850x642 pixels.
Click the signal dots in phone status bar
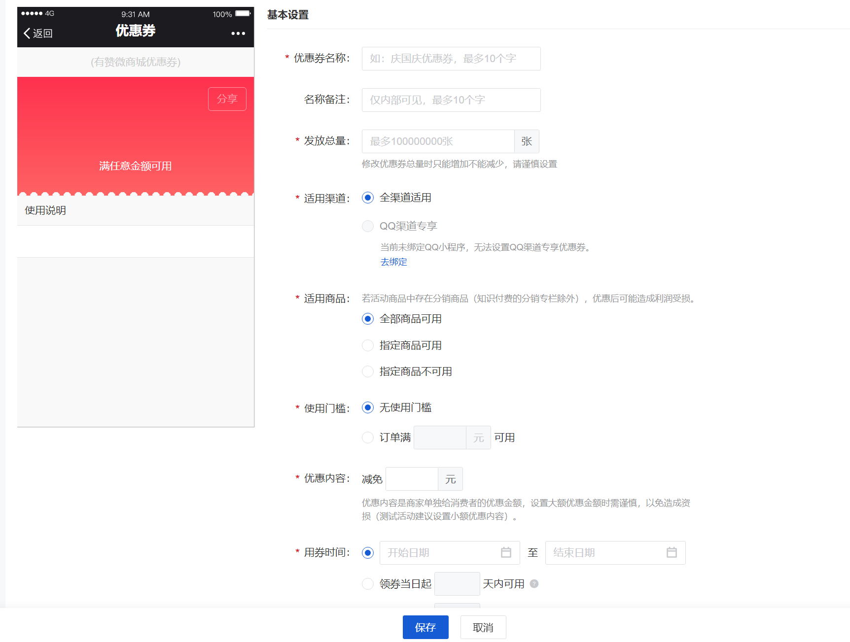pos(32,14)
